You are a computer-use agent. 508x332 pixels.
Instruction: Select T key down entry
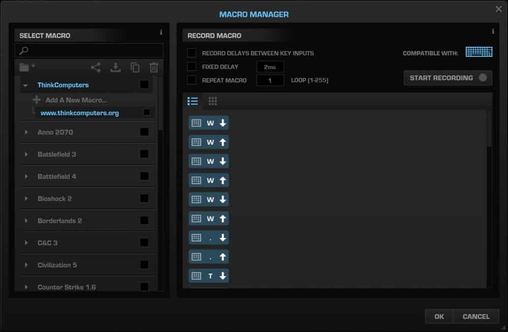point(209,276)
